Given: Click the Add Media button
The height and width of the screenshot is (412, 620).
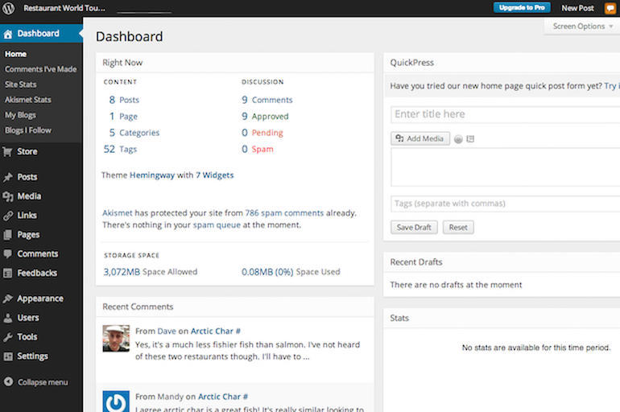Looking at the screenshot, I should pyautogui.click(x=420, y=138).
